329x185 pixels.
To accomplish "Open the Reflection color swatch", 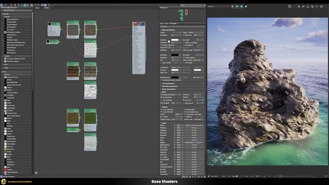I will (175, 40).
